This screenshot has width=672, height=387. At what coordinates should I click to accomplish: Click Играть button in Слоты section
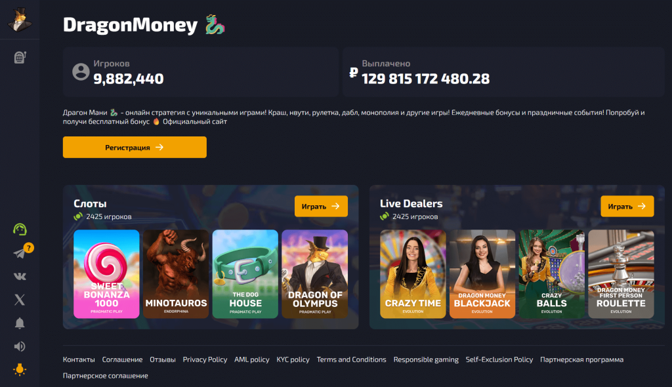321,206
